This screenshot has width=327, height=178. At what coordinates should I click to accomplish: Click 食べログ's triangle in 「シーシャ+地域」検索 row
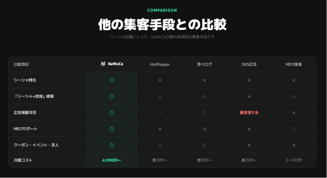pyautogui.click(x=204, y=96)
